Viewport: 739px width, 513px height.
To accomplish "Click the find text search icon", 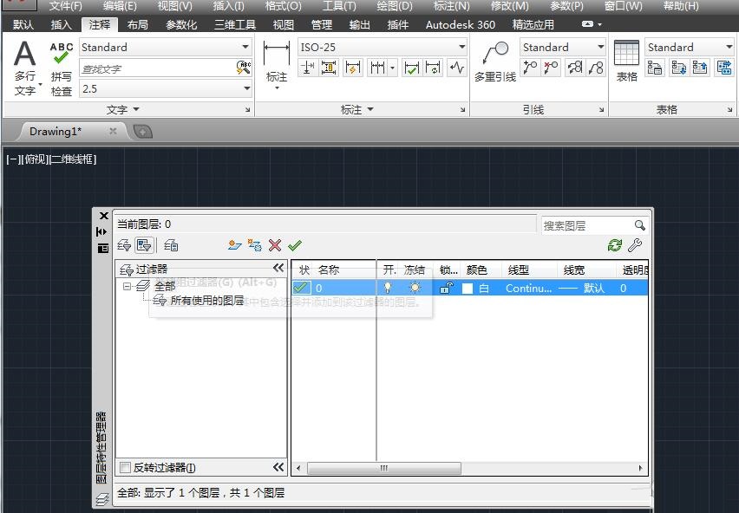I will 243,68.
